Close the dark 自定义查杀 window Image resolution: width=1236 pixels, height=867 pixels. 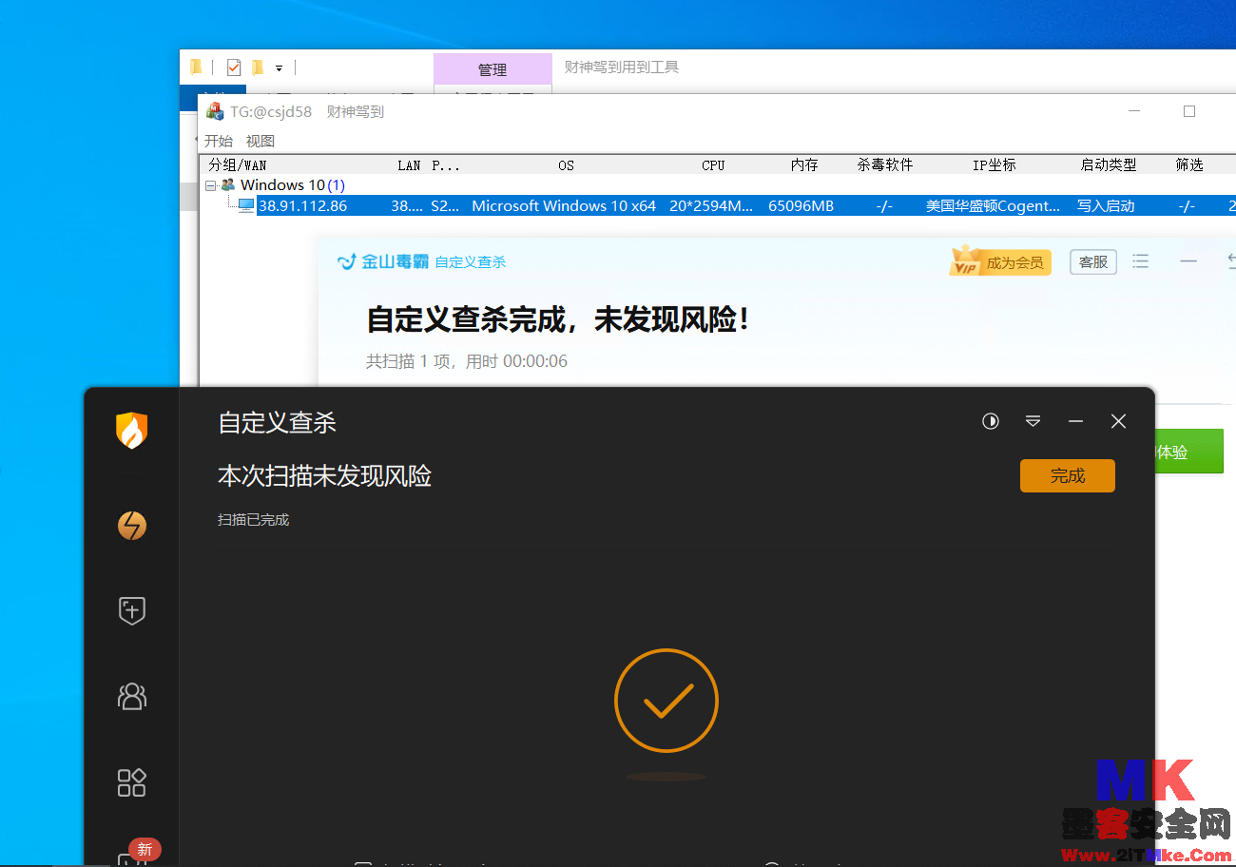1118,421
